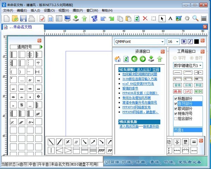The height and width of the screenshot is (169, 211).
Task: Click the home icon in resource window
Action: [x=118, y=59]
